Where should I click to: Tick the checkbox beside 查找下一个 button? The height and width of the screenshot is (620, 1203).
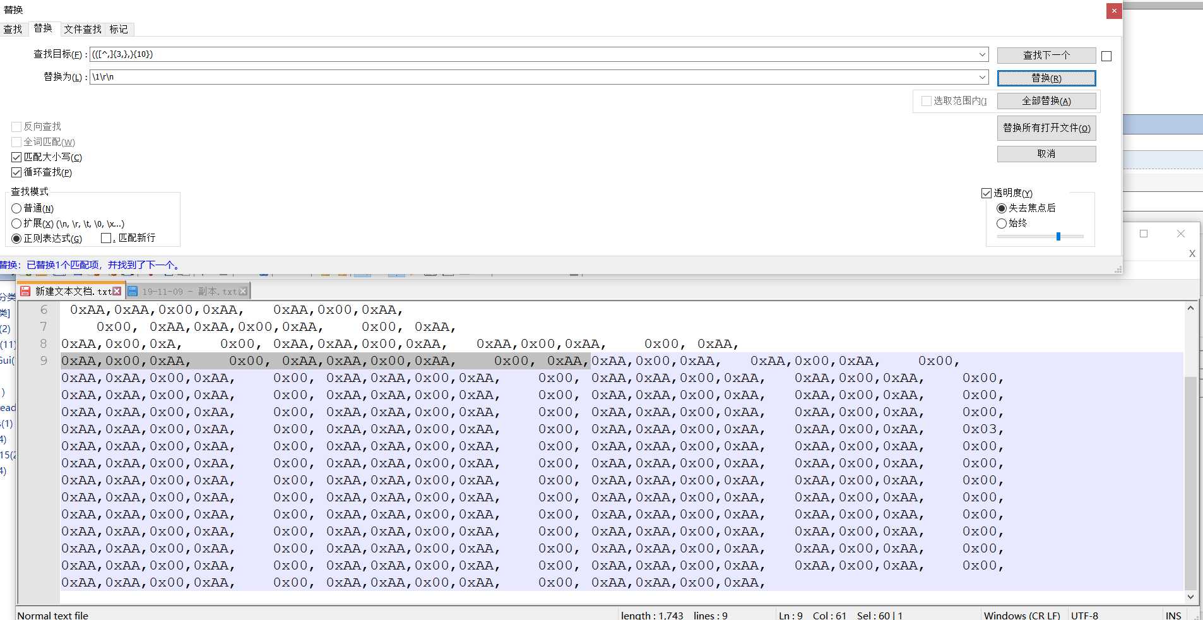pyautogui.click(x=1106, y=56)
